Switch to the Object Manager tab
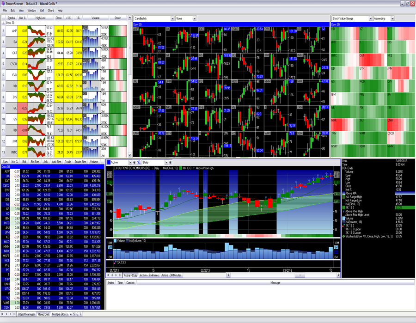The image size is (416, 323). click(26, 314)
